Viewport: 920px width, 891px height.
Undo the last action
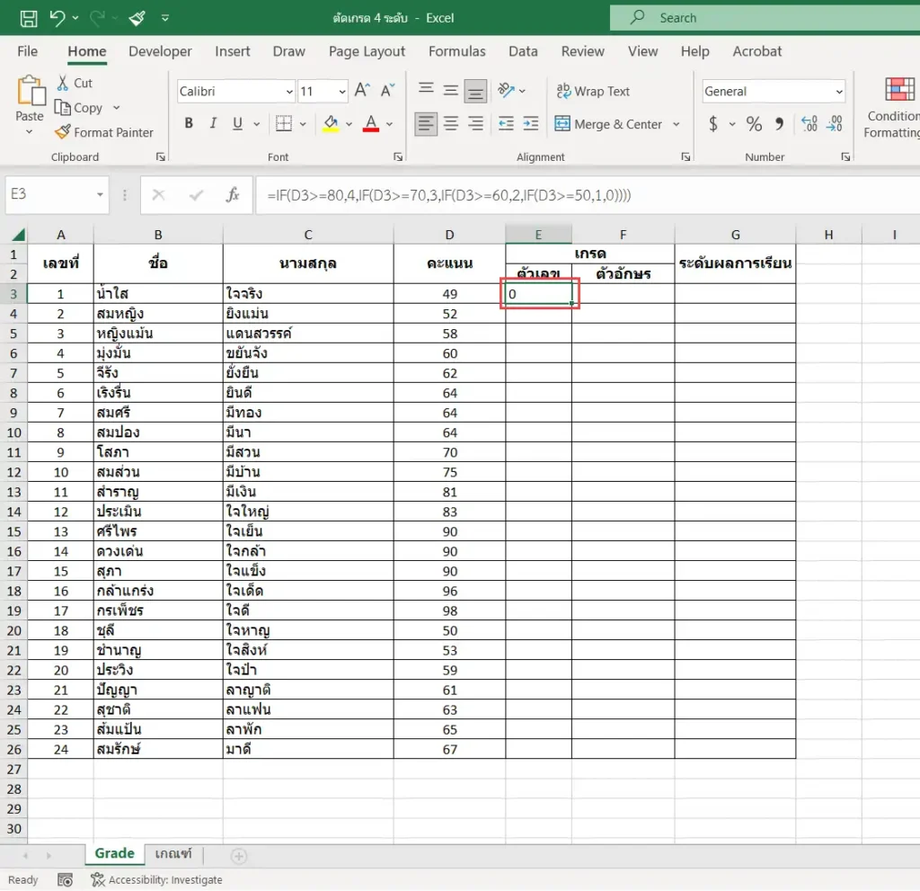coord(57,18)
